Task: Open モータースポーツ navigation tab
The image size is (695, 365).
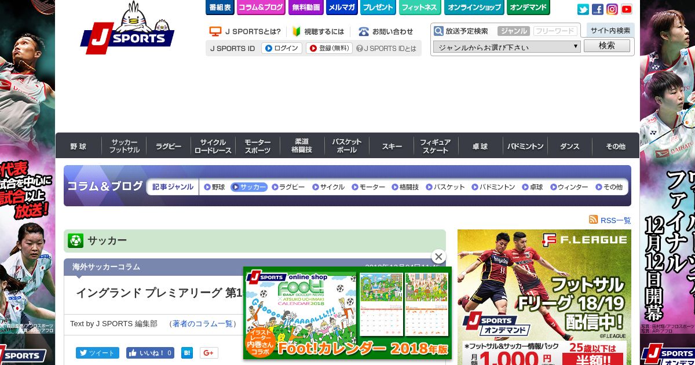Action: click(258, 146)
